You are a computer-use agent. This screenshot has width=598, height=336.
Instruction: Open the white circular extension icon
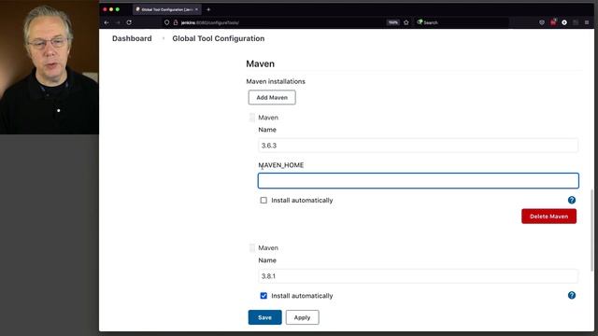click(564, 22)
